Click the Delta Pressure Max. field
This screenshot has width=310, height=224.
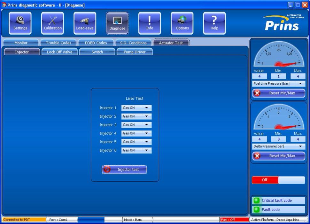coord(298,139)
